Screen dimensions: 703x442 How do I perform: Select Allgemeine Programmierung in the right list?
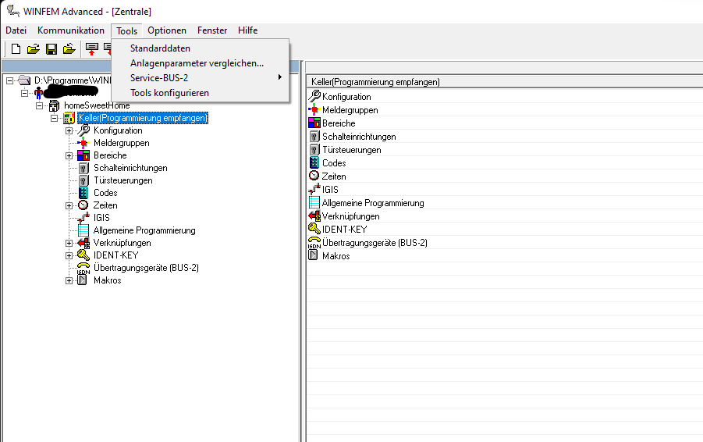pyautogui.click(x=373, y=203)
